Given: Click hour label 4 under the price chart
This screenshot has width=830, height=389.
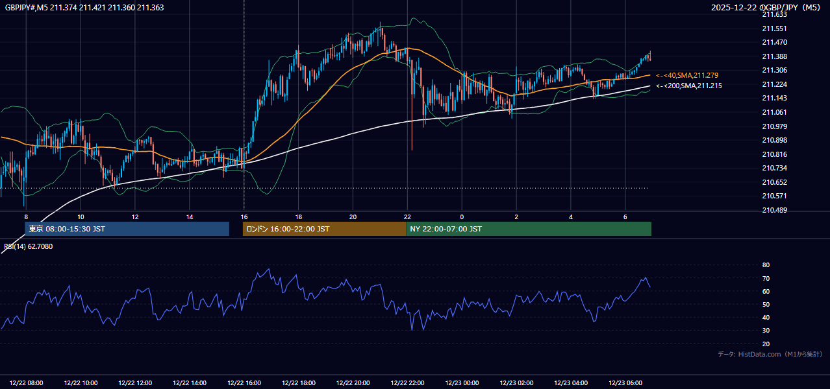Looking at the screenshot, I should [571, 217].
